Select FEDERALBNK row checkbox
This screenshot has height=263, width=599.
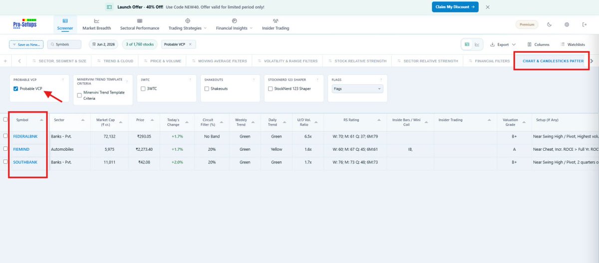(5, 136)
